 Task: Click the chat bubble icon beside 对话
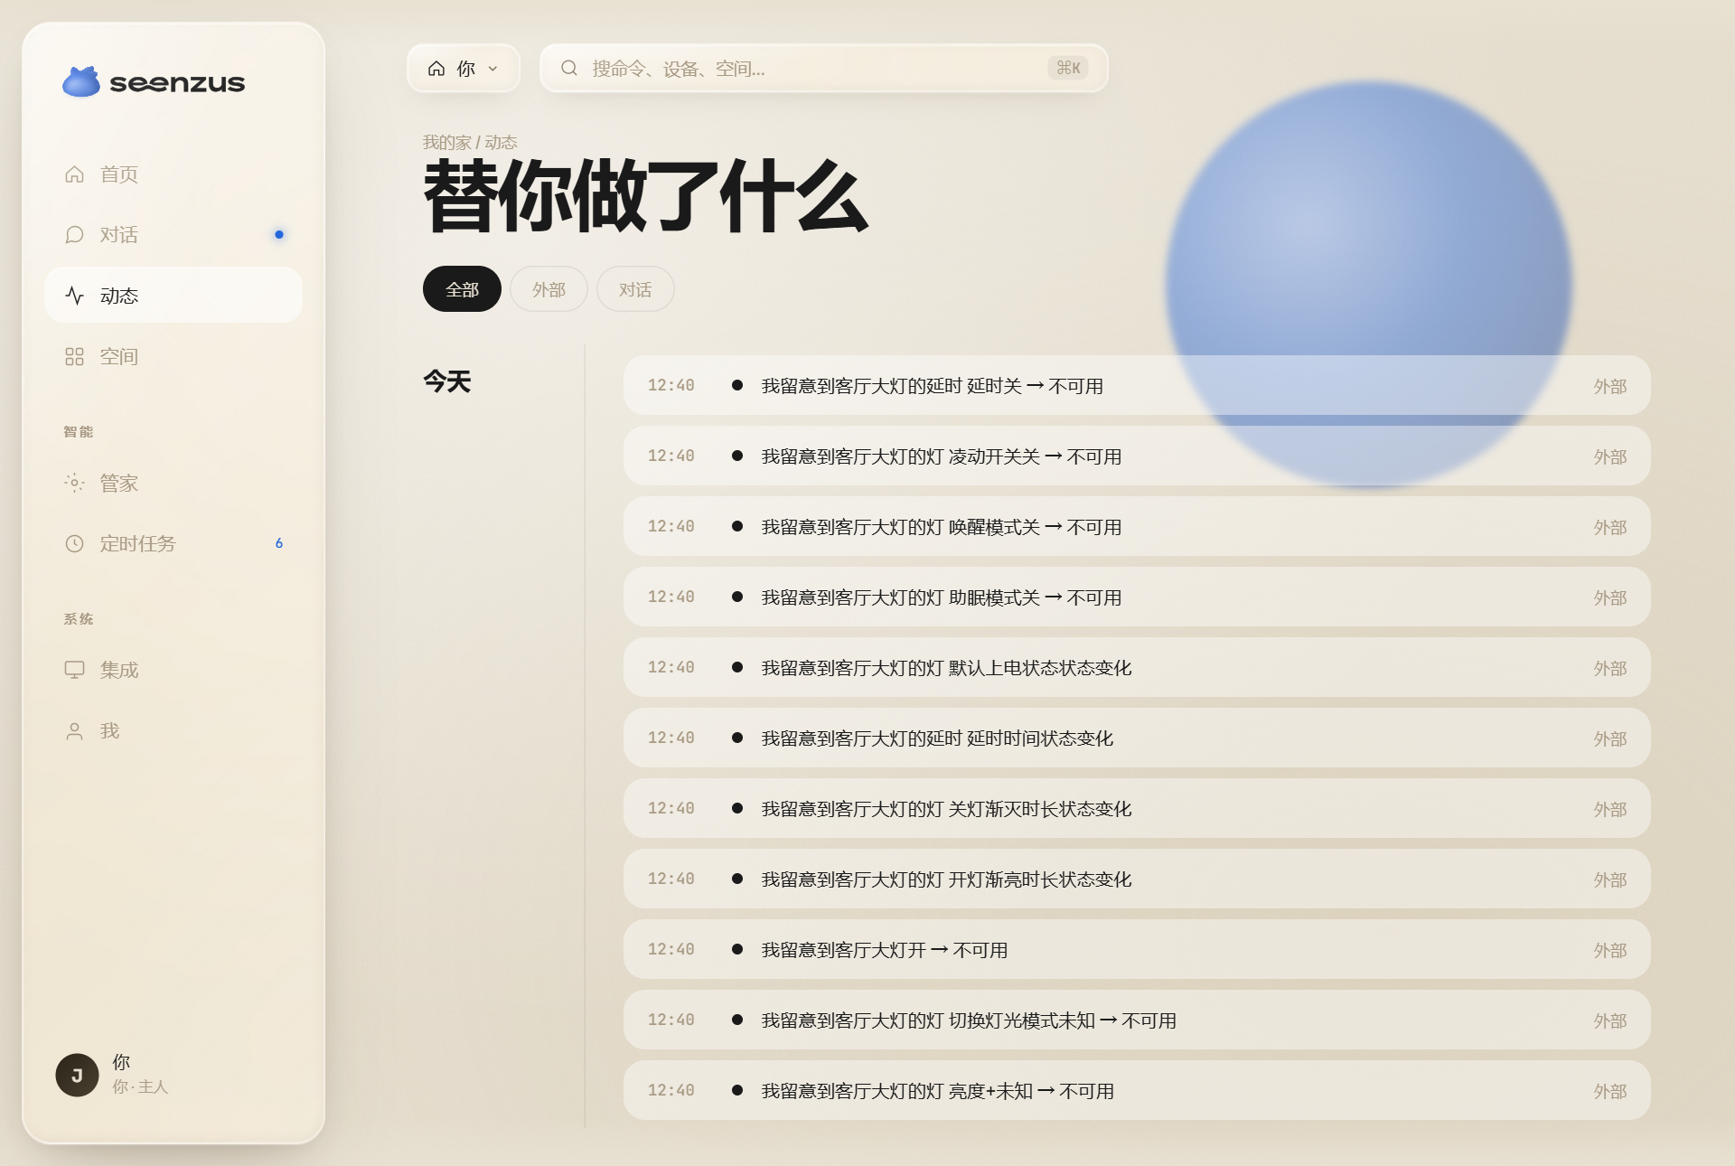tap(74, 235)
